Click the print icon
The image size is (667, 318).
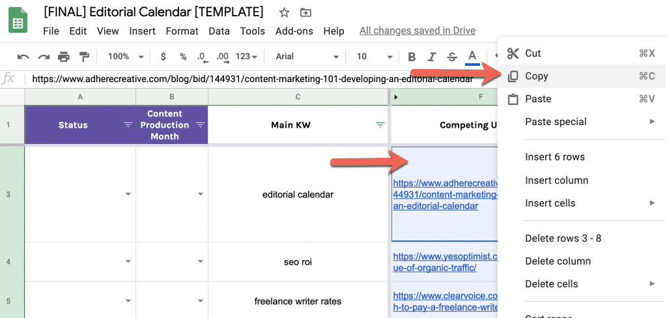(64, 57)
